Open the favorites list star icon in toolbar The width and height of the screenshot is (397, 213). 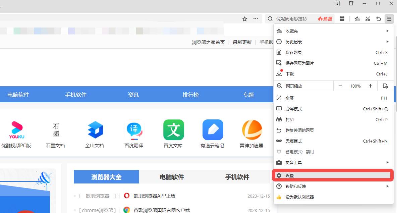pyautogui.click(x=357, y=19)
